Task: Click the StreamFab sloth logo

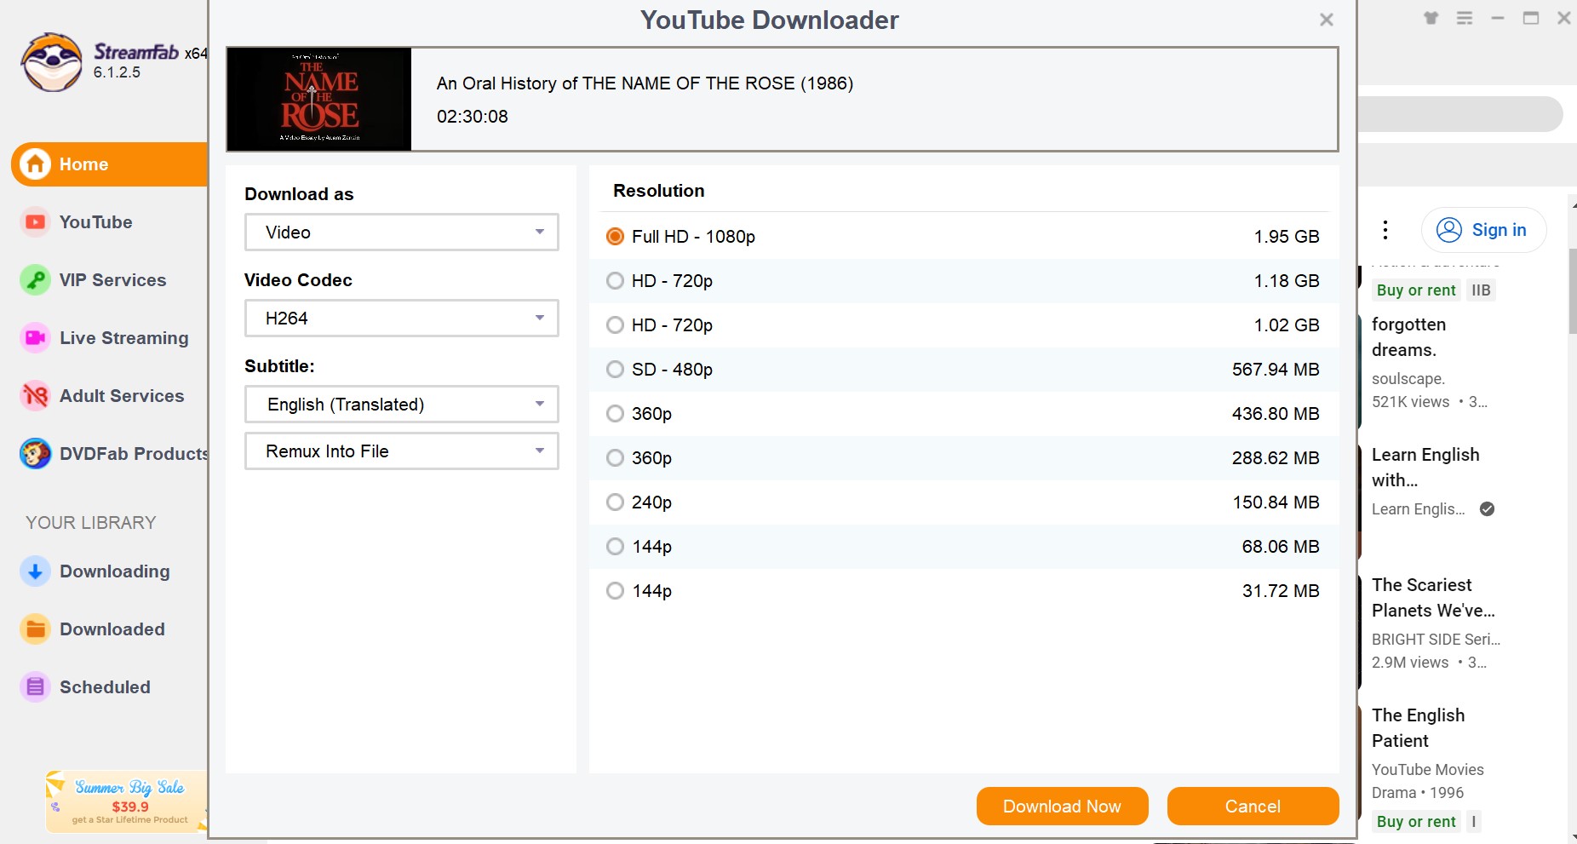Action: [52, 61]
